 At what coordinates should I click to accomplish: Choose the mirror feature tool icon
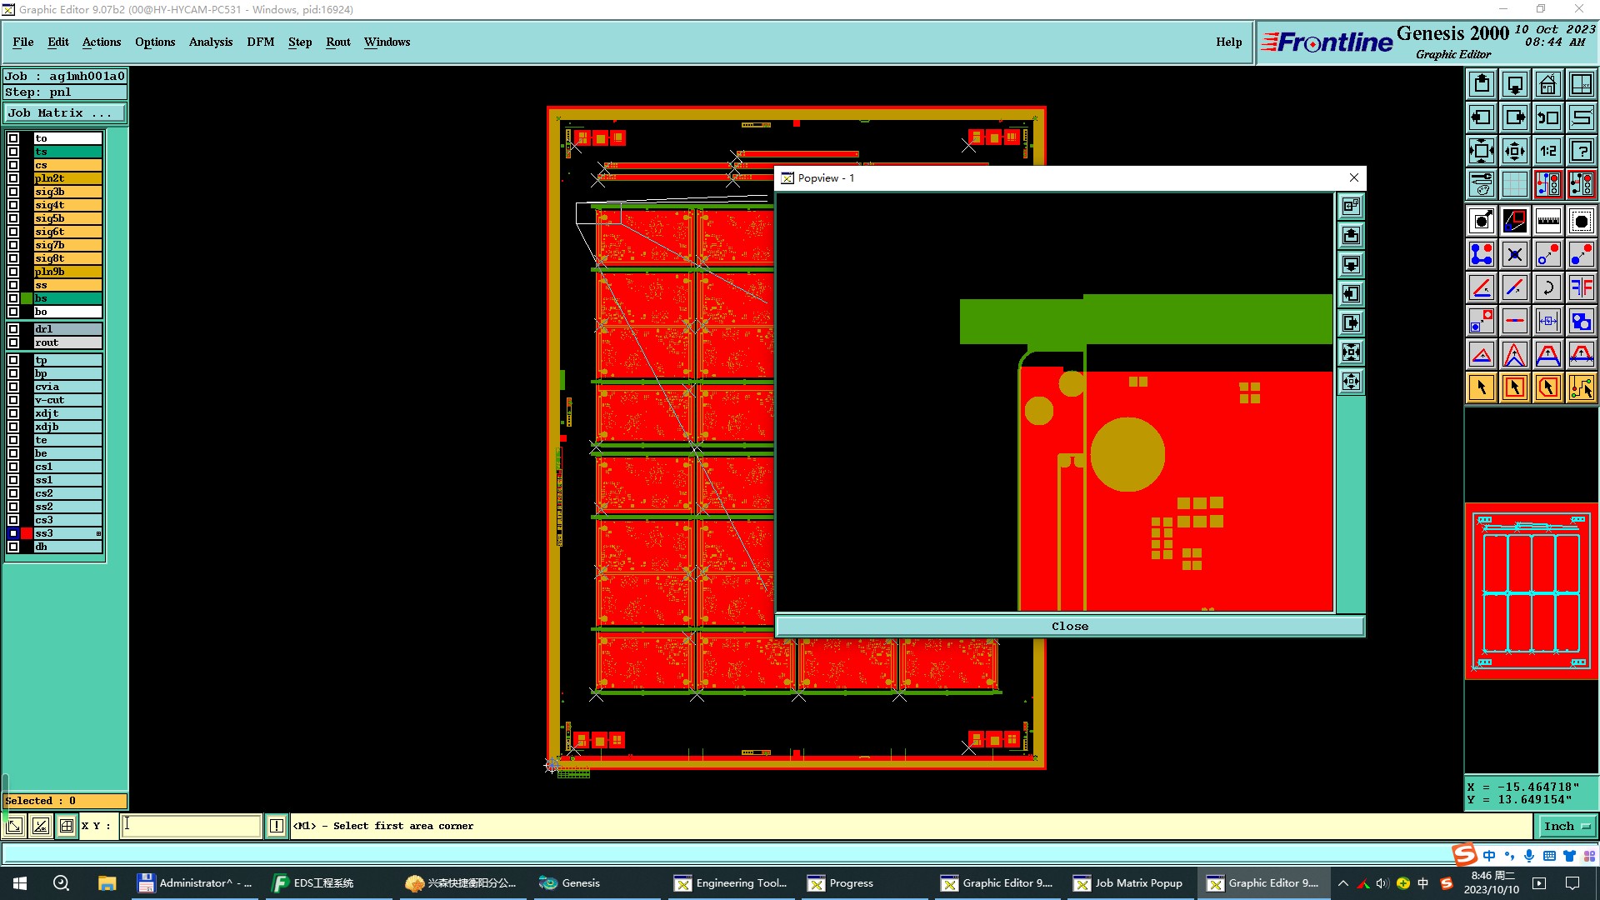1581,287
